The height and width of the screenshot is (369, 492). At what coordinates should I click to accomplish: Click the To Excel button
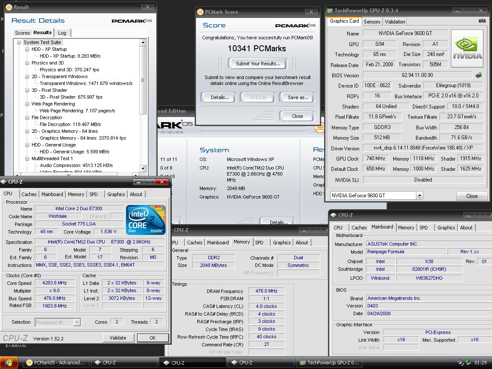click(258, 97)
